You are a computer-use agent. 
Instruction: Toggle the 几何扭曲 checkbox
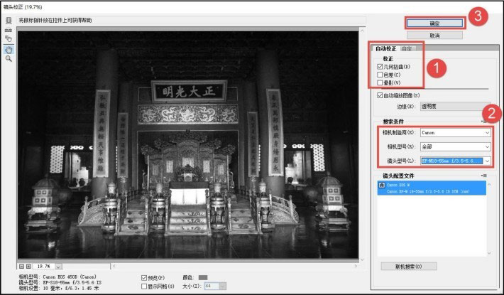pos(380,66)
